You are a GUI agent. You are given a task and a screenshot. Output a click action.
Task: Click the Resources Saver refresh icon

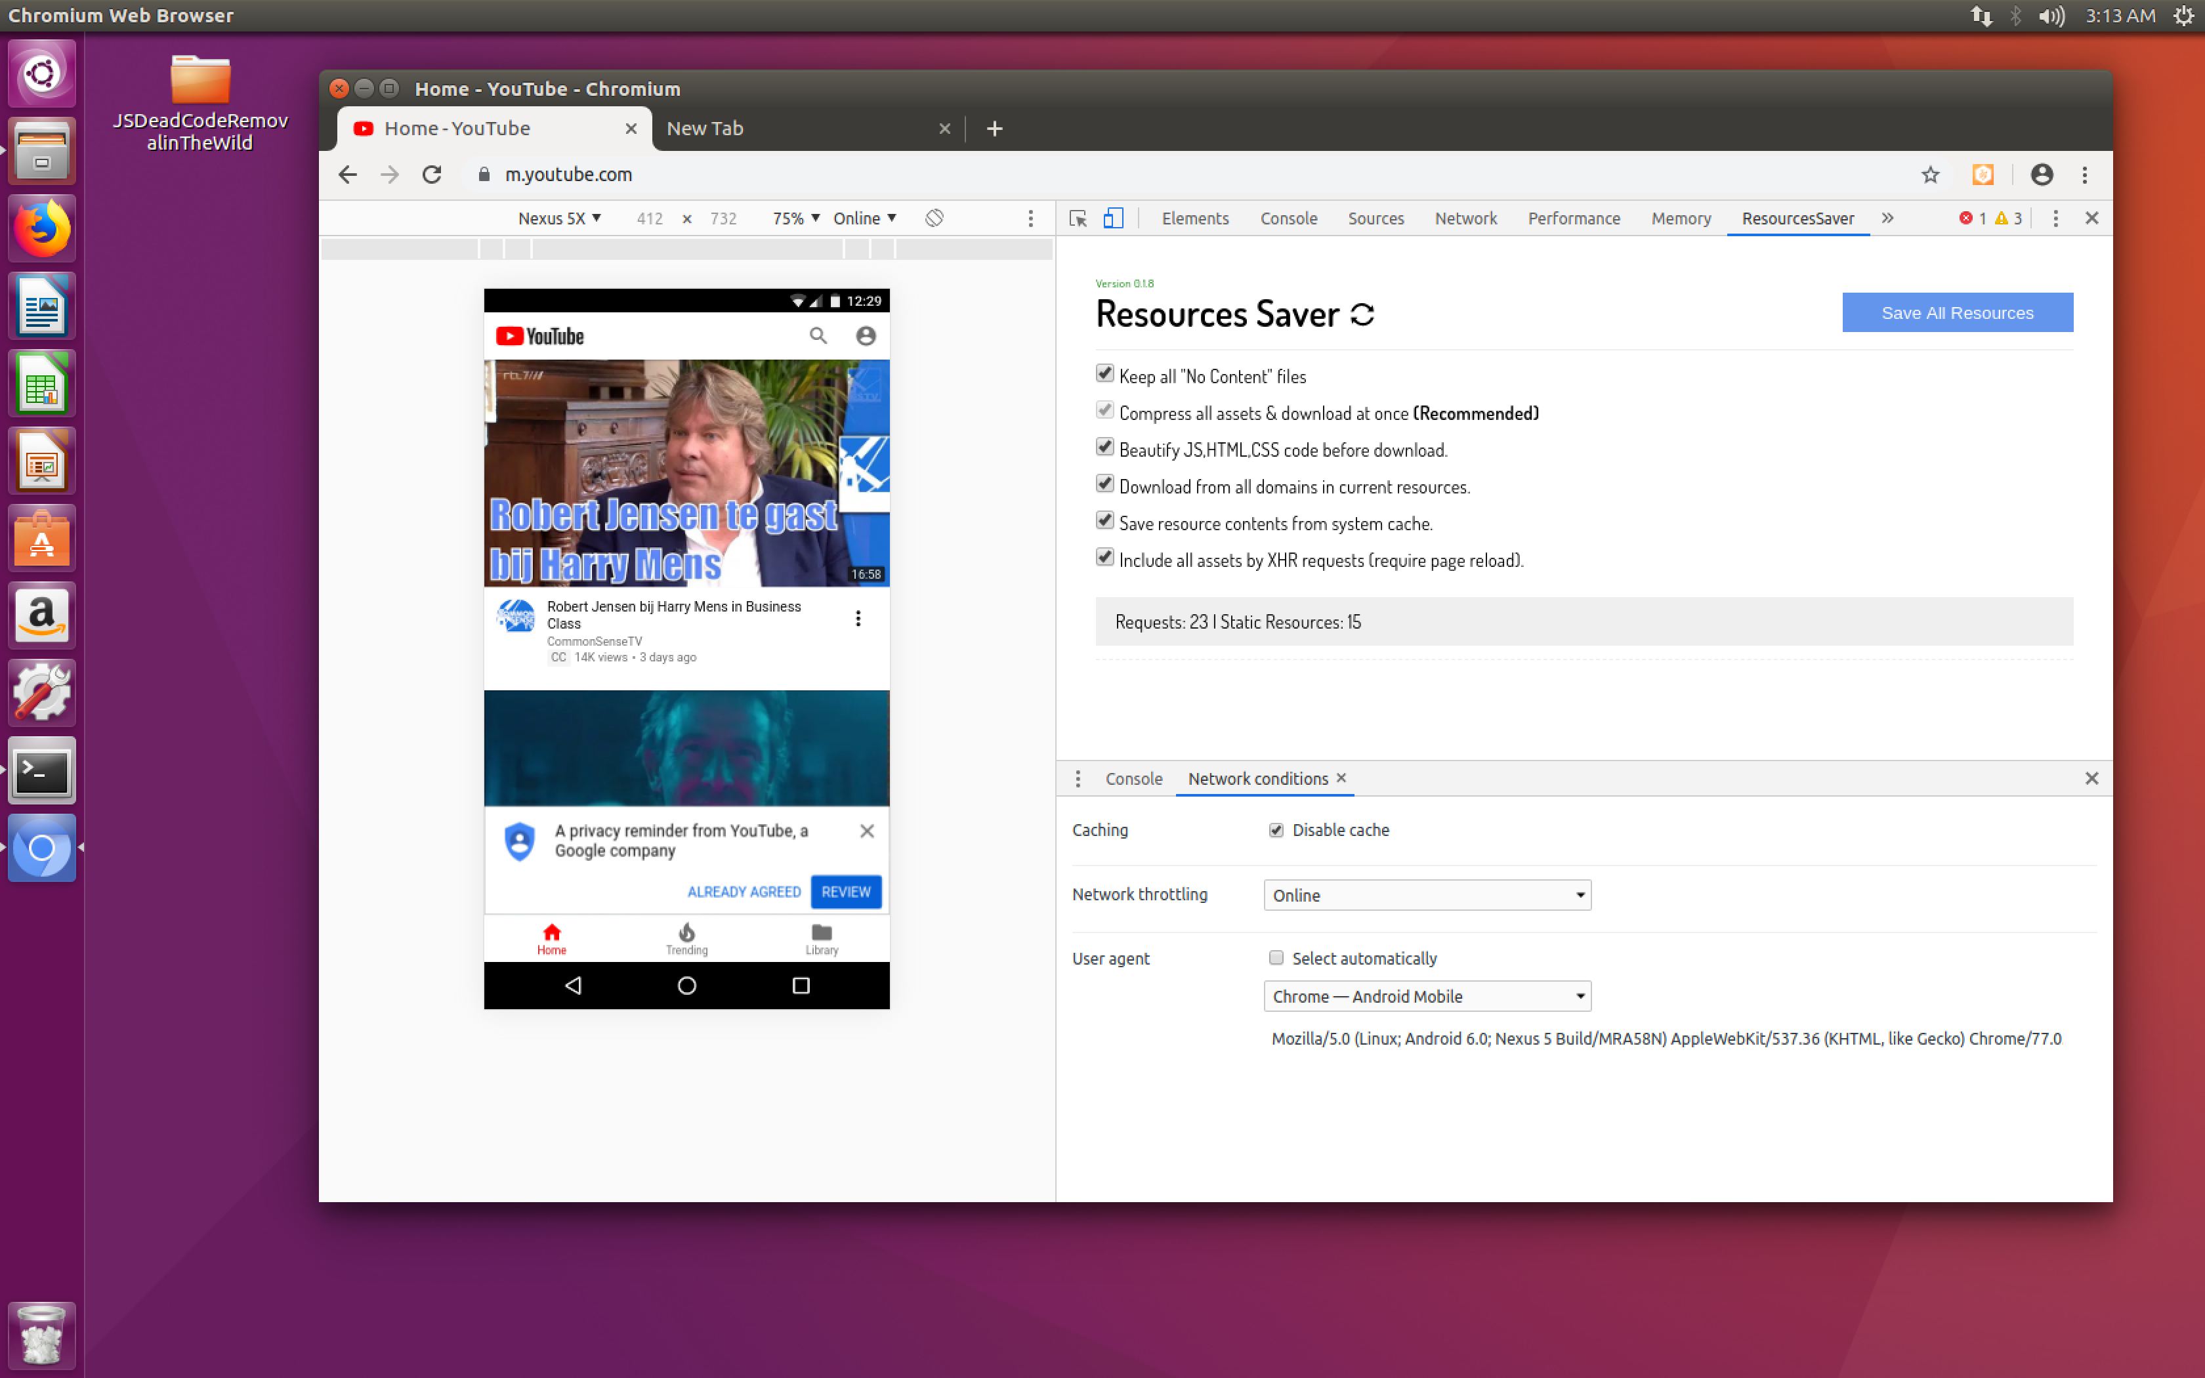(1362, 314)
